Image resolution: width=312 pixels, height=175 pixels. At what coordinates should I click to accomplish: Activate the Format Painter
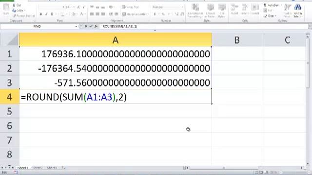point(23,16)
